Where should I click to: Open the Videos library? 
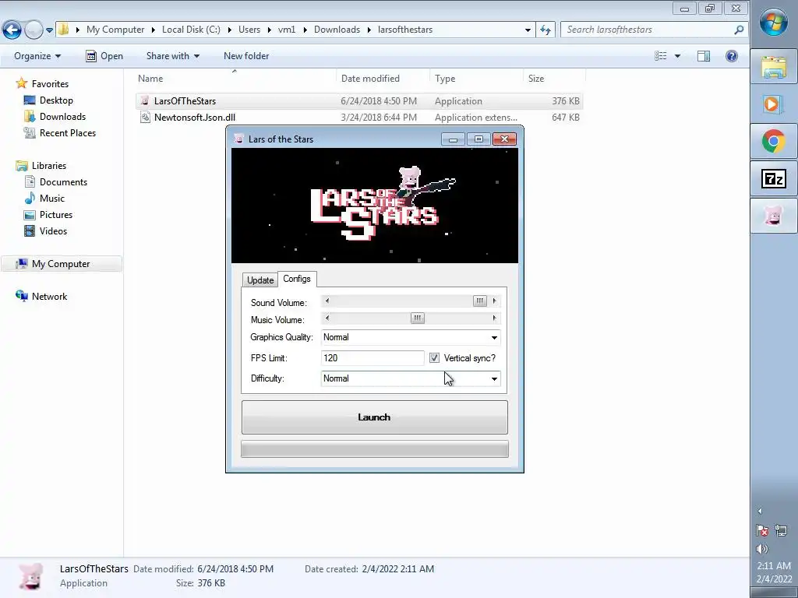click(x=53, y=230)
